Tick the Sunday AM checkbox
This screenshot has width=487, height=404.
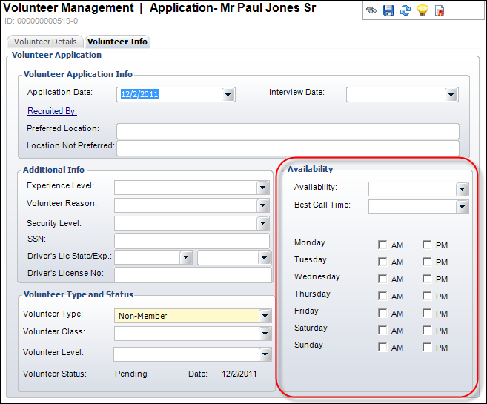(x=382, y=348)
